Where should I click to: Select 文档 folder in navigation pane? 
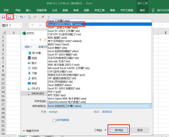click(32, 68)
